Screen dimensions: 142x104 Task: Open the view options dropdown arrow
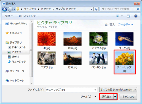click(x=122, y=16)
